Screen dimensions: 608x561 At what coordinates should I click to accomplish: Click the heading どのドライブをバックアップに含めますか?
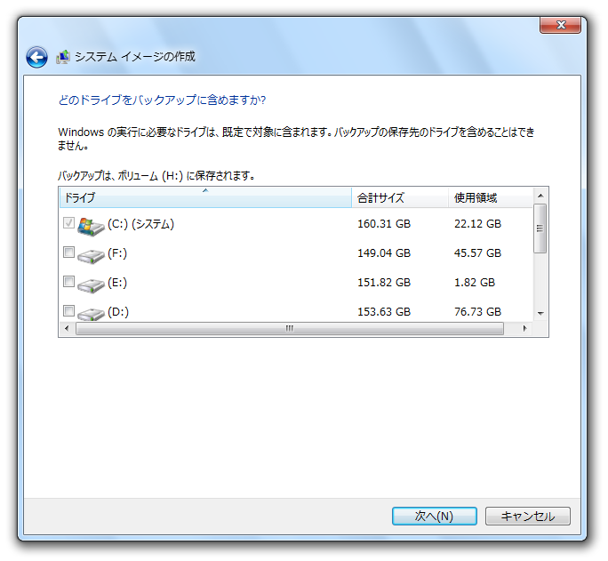(162, 100)
